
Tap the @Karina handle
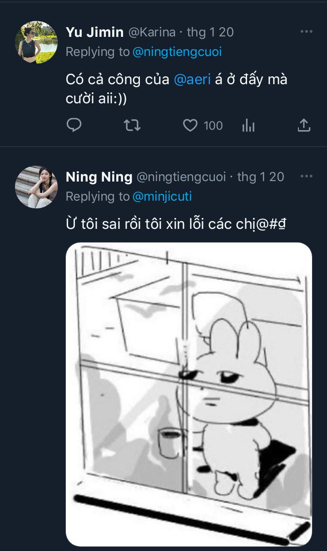pyautogui.click(x=152, y=32)
